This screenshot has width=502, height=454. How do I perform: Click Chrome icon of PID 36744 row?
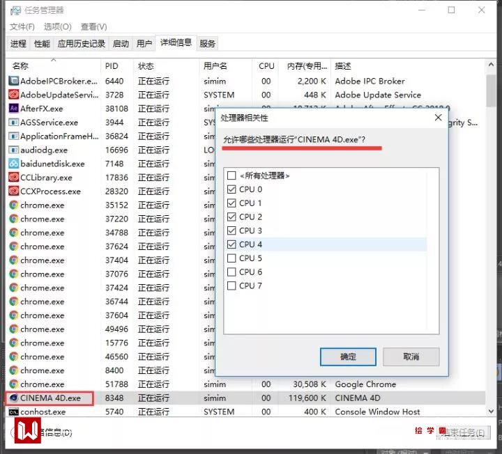pos(13,302)
